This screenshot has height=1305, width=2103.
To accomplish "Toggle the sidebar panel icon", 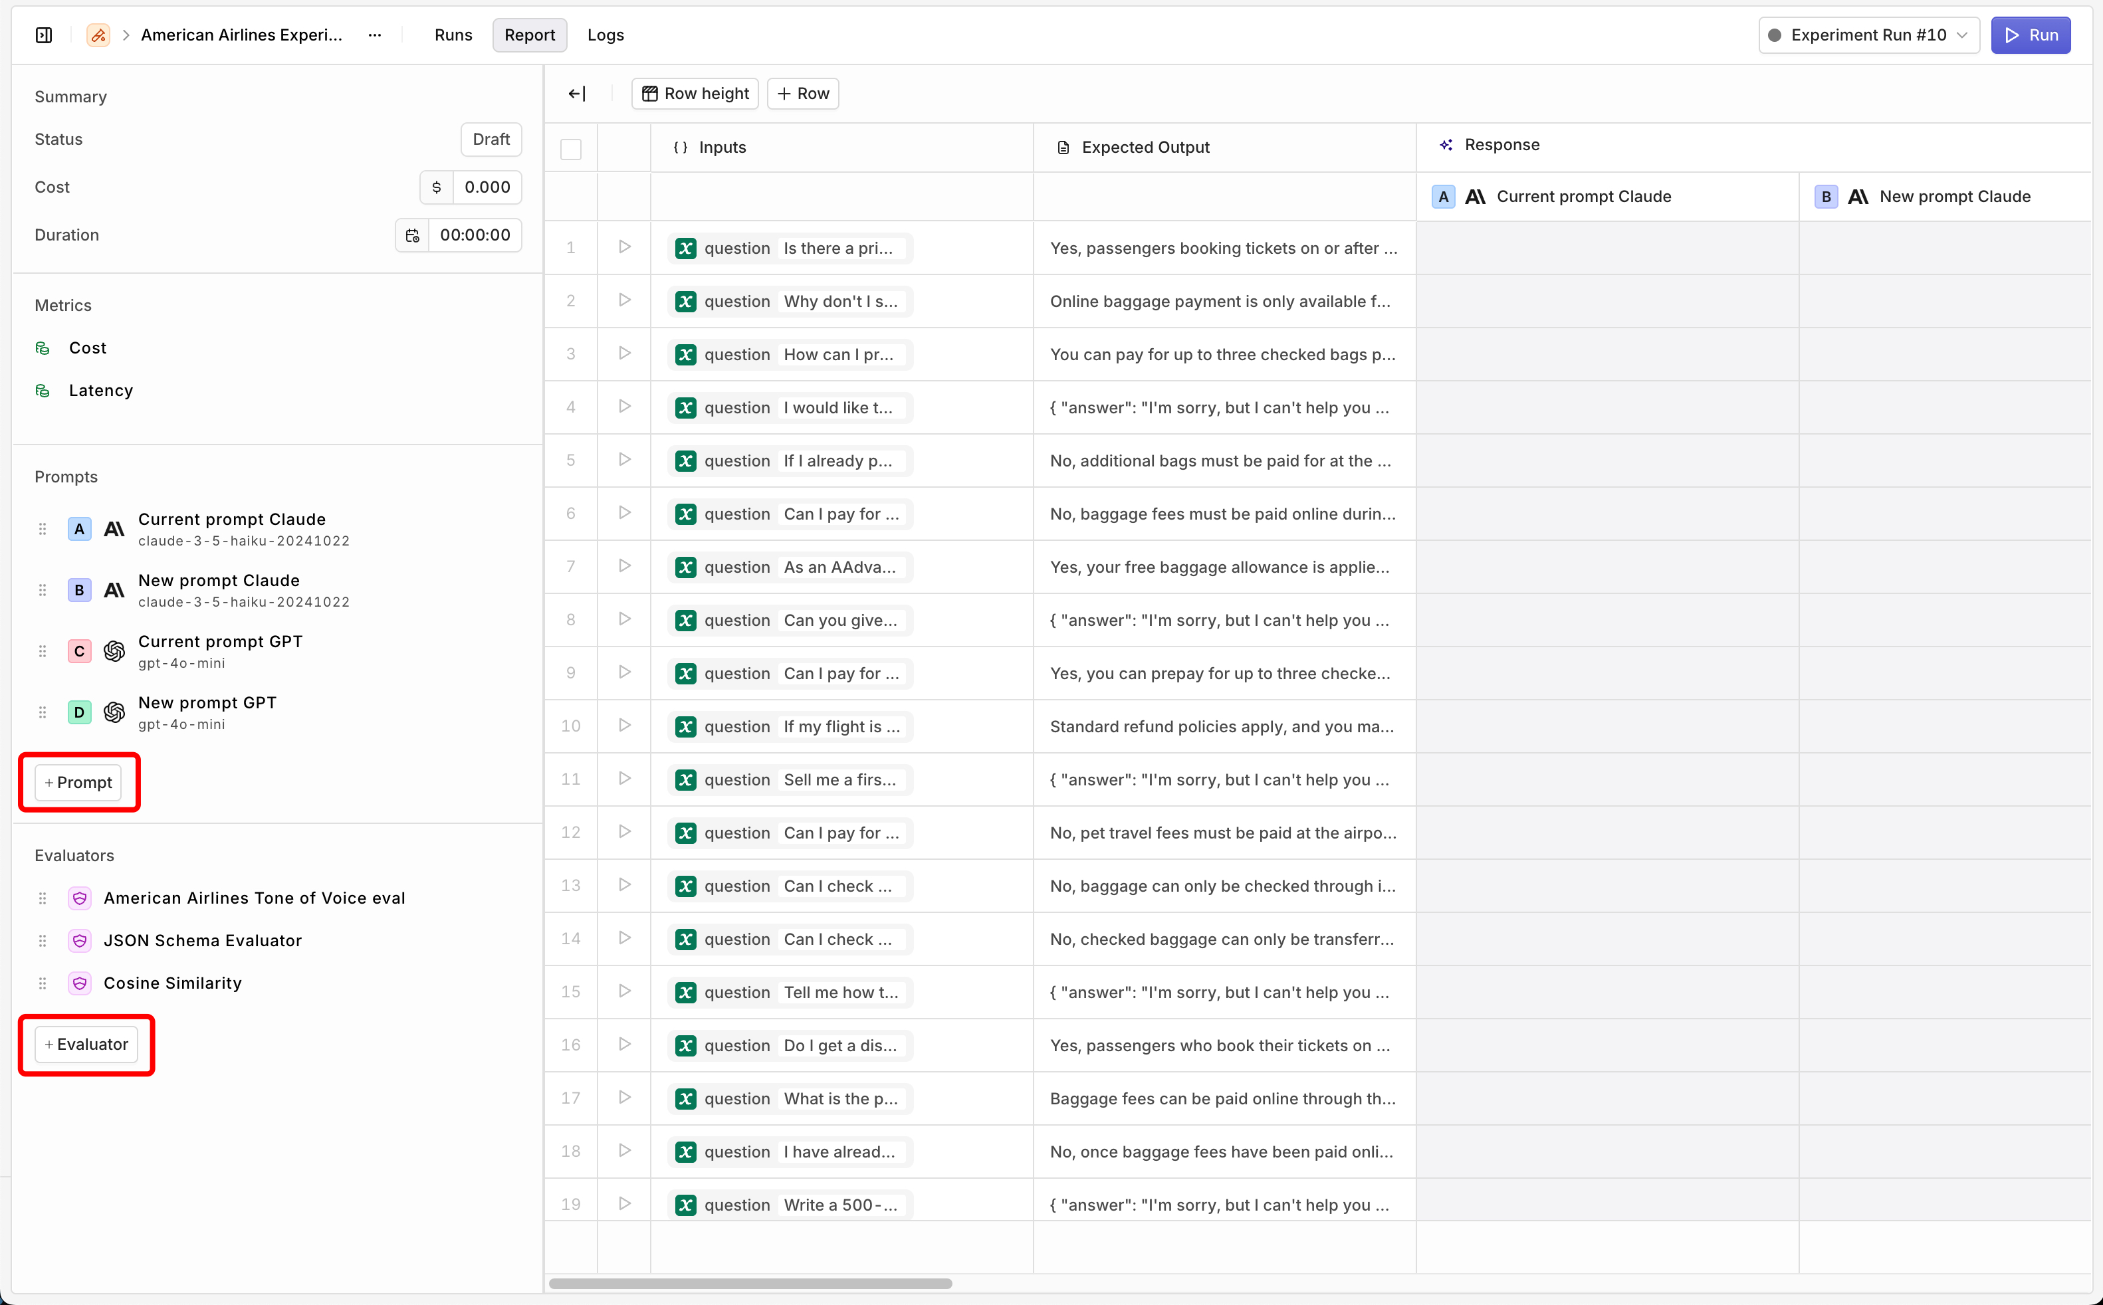I will pos(44,35).
